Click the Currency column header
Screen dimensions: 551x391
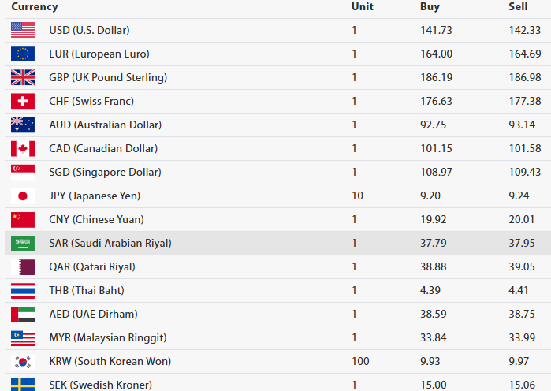34,7
